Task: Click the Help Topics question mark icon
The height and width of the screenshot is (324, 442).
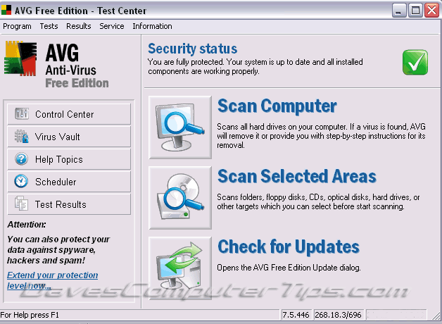Action: coord(21,159)
